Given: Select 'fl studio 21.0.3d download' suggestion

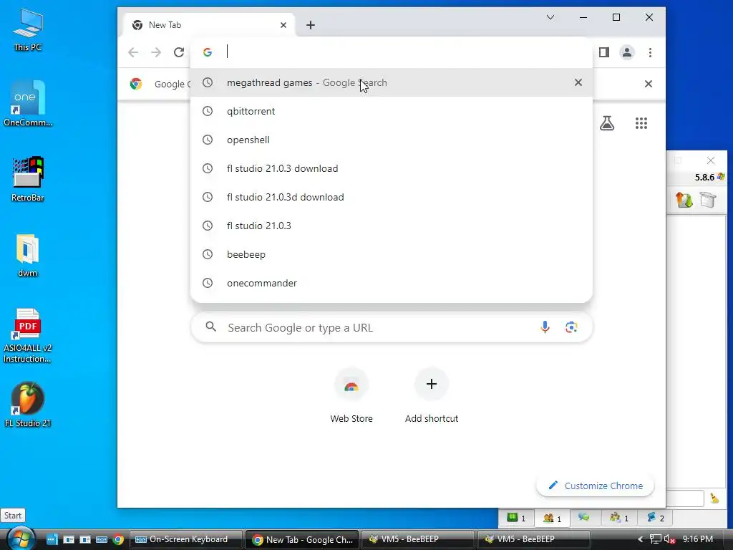Looking at the screenshot, I should (x=392, y=197).
